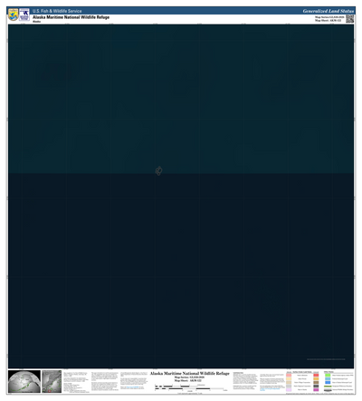The image size is (362, 401).
Task: Click the Map Series label in the top right
Action: [329, 17]
